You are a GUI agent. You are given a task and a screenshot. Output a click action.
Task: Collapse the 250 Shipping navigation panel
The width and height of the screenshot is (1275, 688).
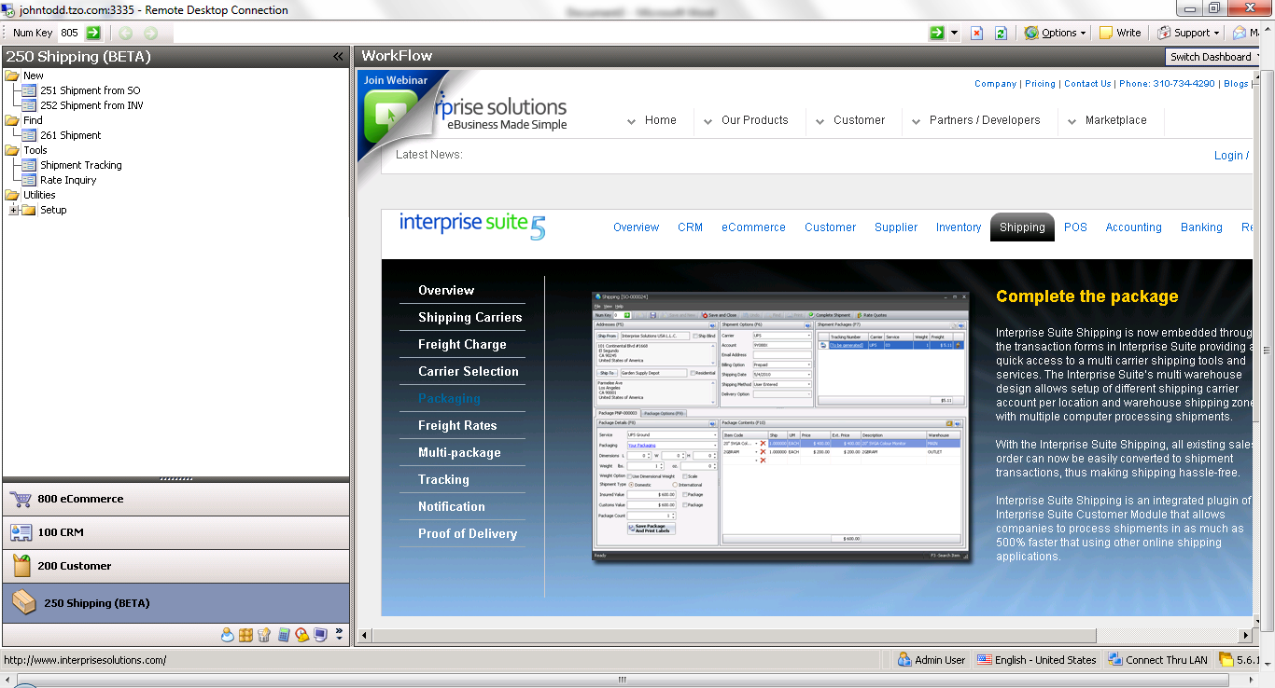tap(338, 57)
